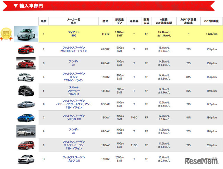Click the 169g/km CO2 value

(x=212, y=91)
